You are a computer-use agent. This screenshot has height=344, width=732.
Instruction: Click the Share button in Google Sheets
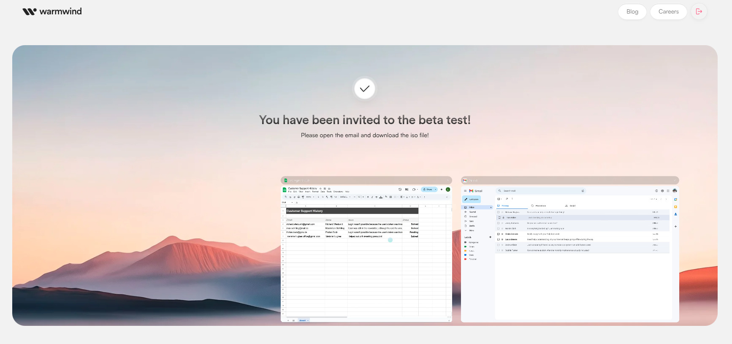[428, 190]
